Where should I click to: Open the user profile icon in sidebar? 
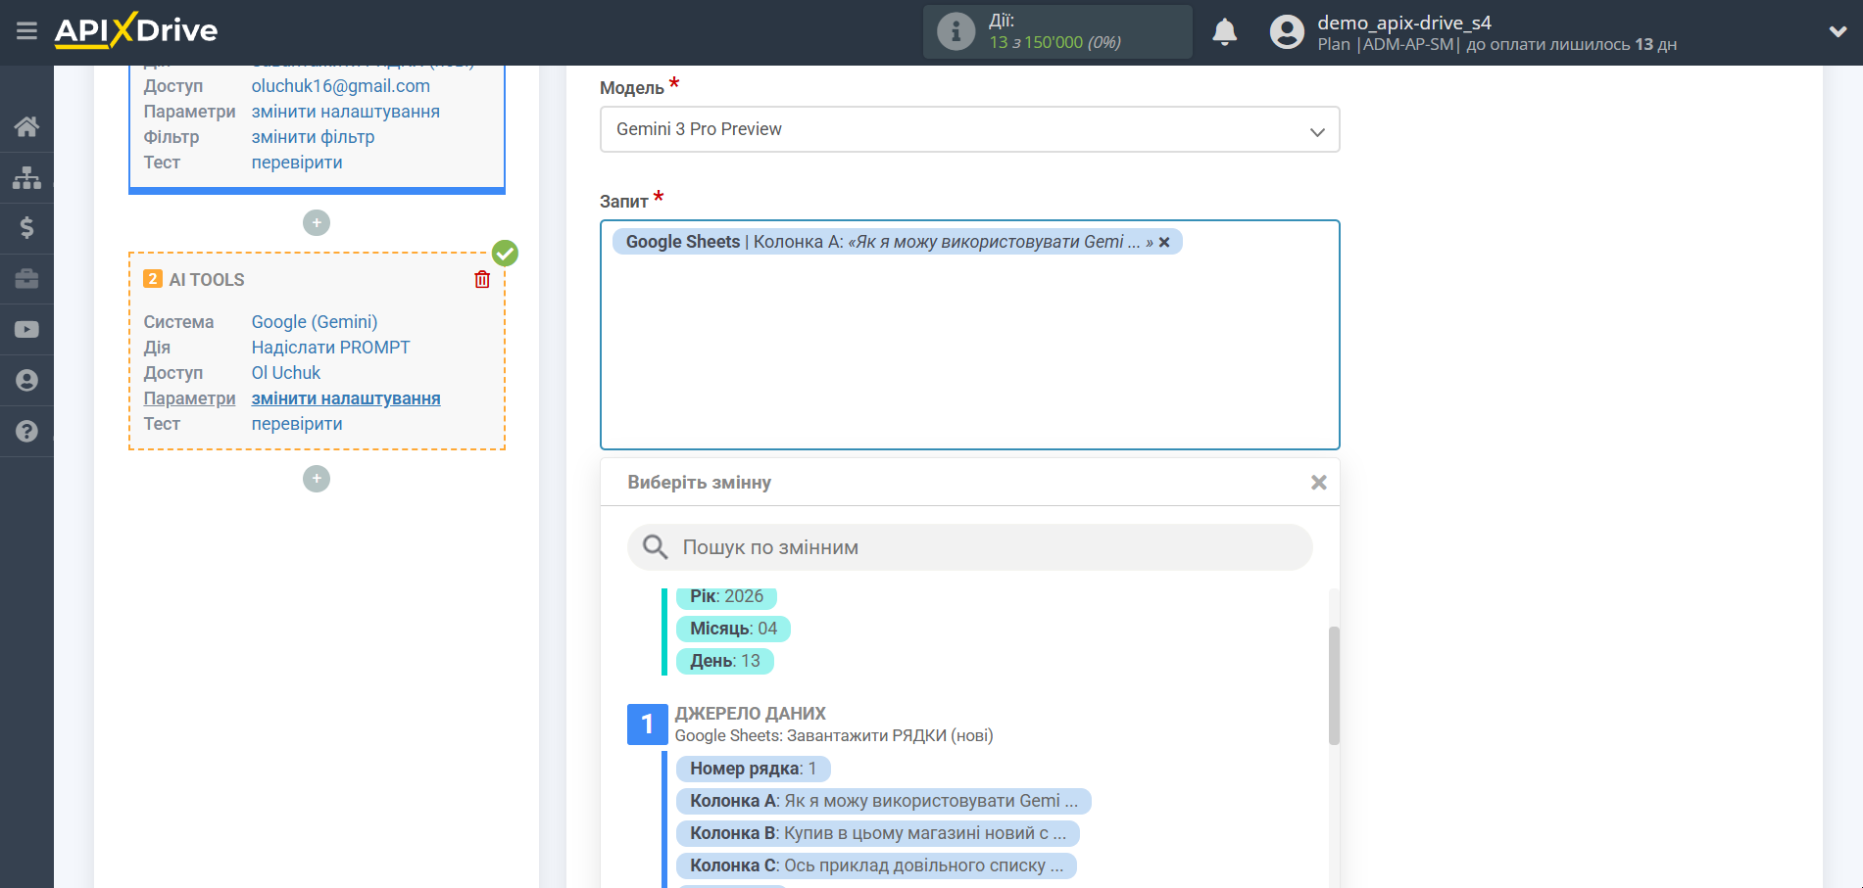click(26, 381)
